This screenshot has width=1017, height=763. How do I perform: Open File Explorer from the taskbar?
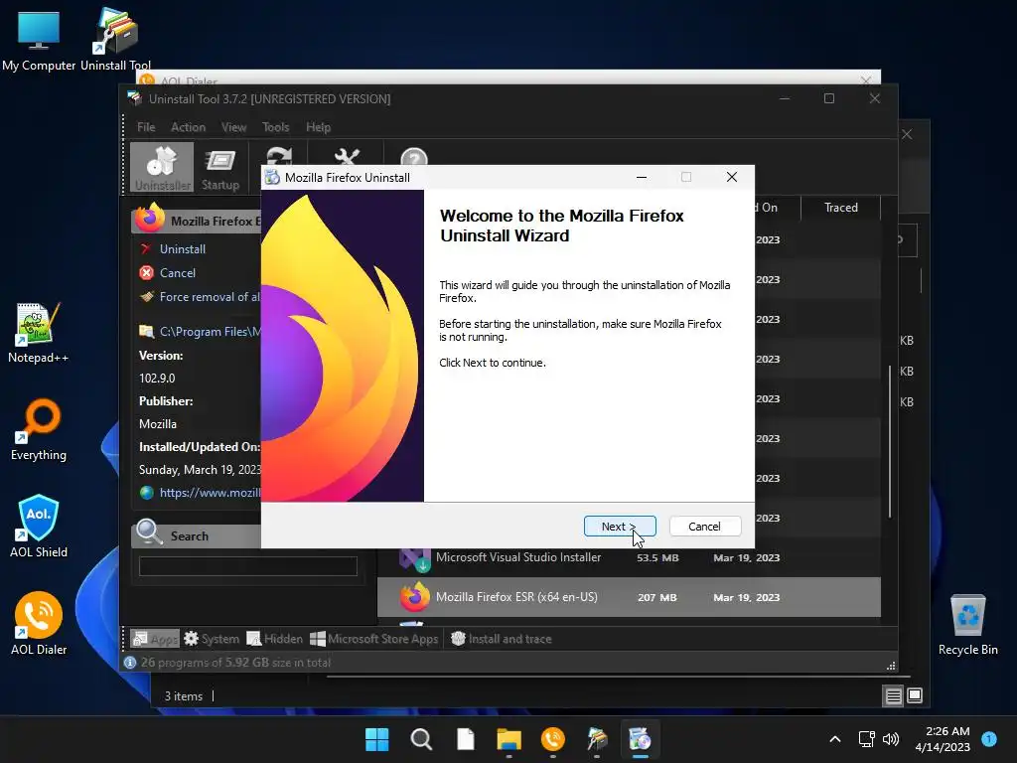(509, 739)
